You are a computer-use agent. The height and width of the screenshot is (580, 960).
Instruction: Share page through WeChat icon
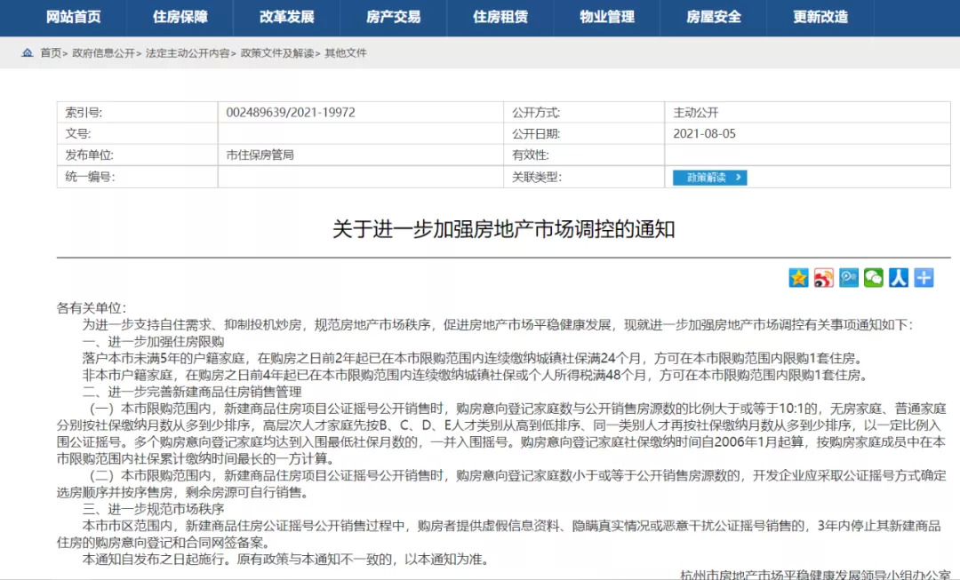click(x=874, y=278)
